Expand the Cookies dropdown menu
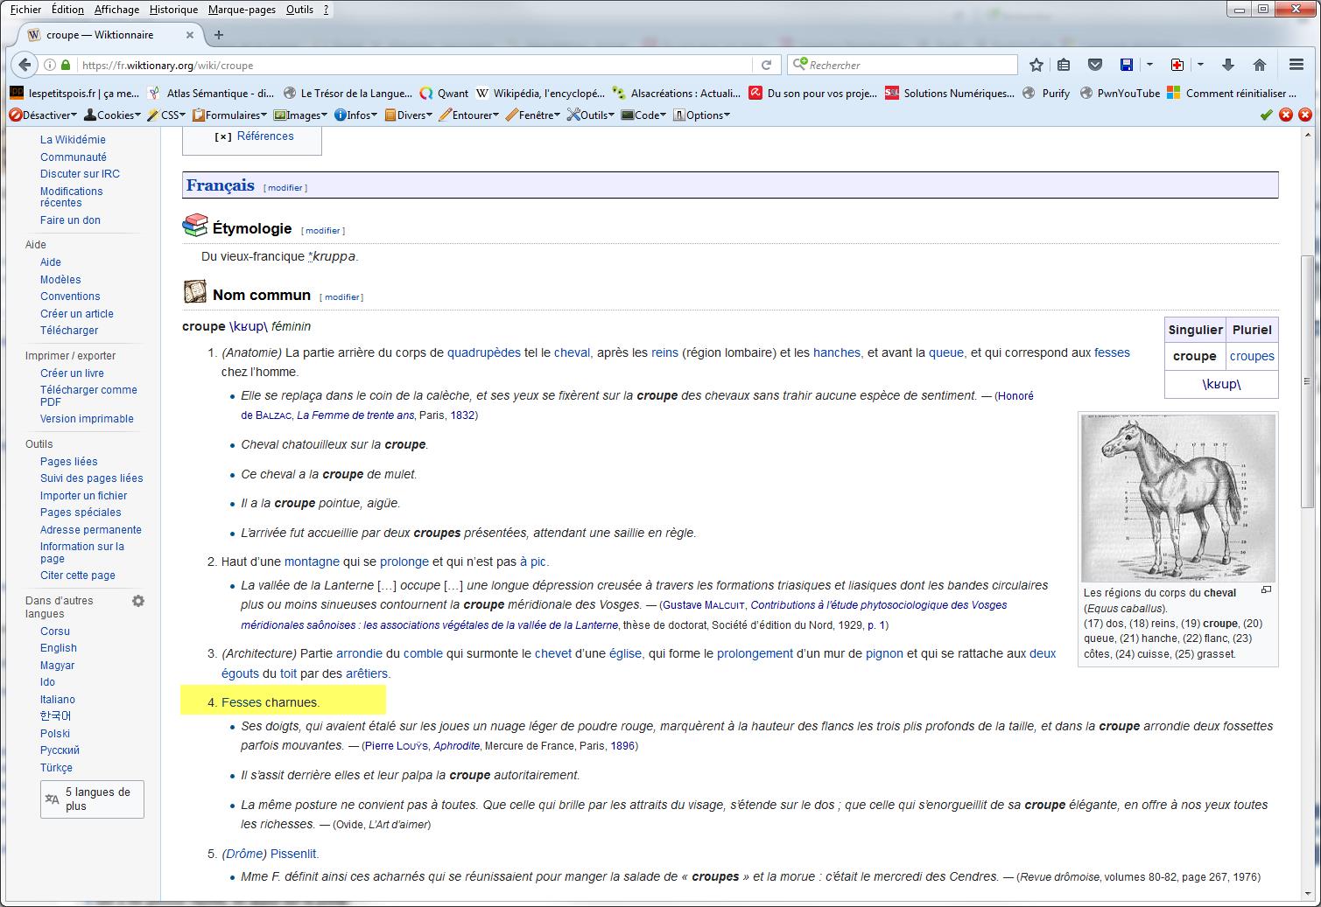The width and height of the screenshot is (1321, 907). [112, 115]
